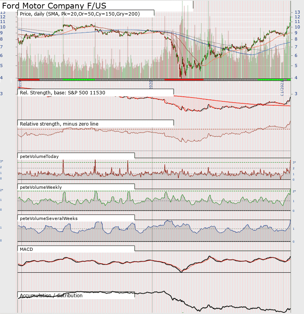Click price 11 on left price axis
This screenshot has height=314, width=304.
3,21
